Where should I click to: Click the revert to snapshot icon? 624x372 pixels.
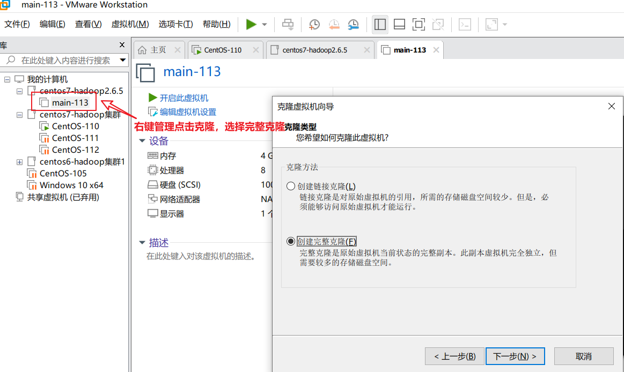[334, 25]
